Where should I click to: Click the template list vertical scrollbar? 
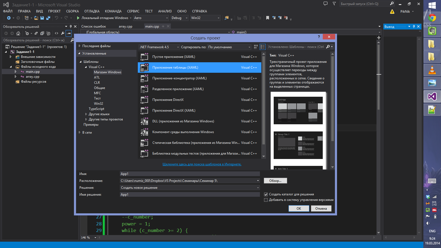click(263, 105)
